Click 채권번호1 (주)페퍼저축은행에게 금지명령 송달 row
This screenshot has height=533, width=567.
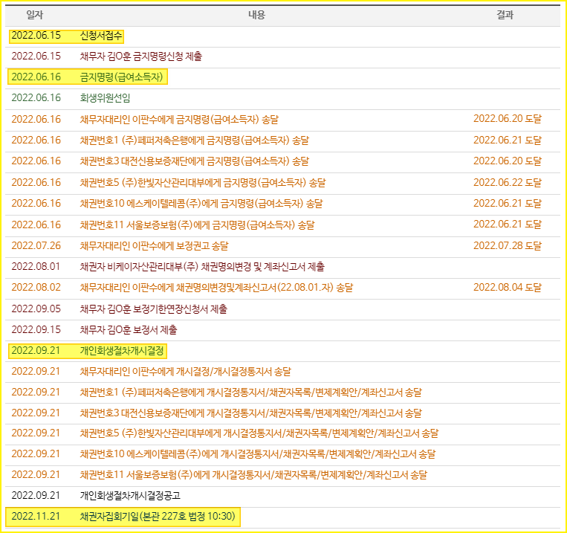point(283,140)
